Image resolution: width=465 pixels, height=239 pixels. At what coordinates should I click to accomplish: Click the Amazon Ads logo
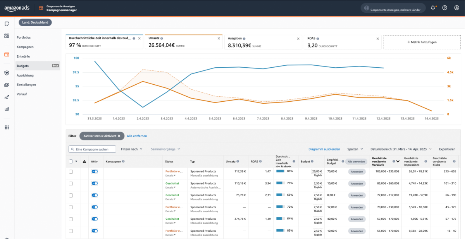click(x=16, y=8)
